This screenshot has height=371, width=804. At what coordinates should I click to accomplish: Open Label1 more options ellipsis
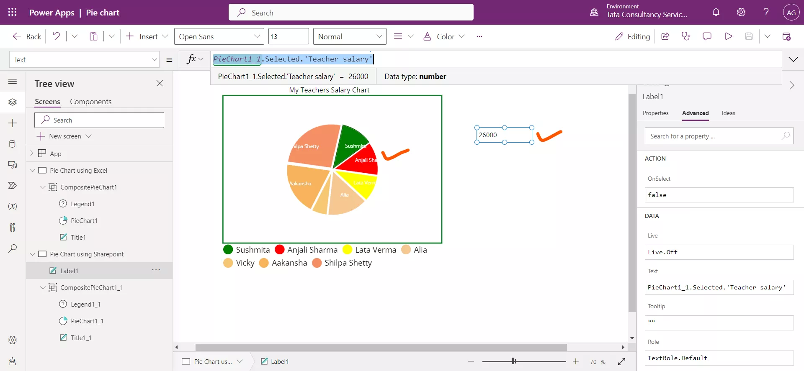pos(156,270)
